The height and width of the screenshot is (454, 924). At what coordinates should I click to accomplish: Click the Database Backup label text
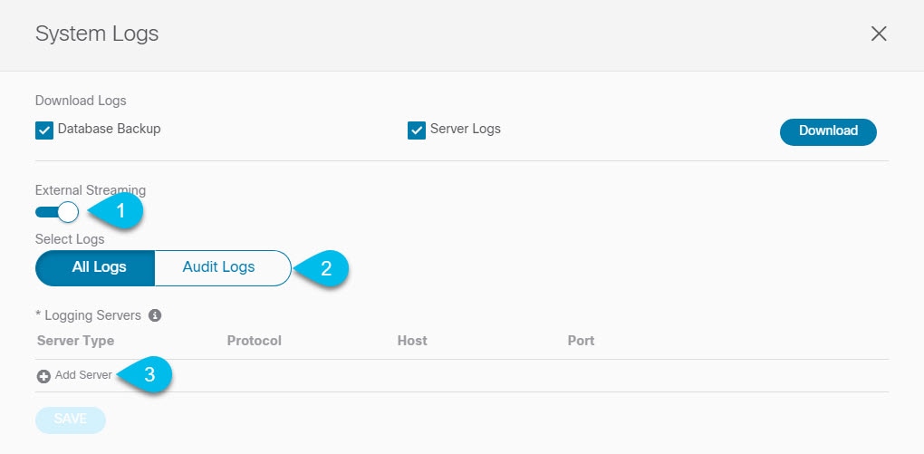pyautogui.click(x=109, y=129)
